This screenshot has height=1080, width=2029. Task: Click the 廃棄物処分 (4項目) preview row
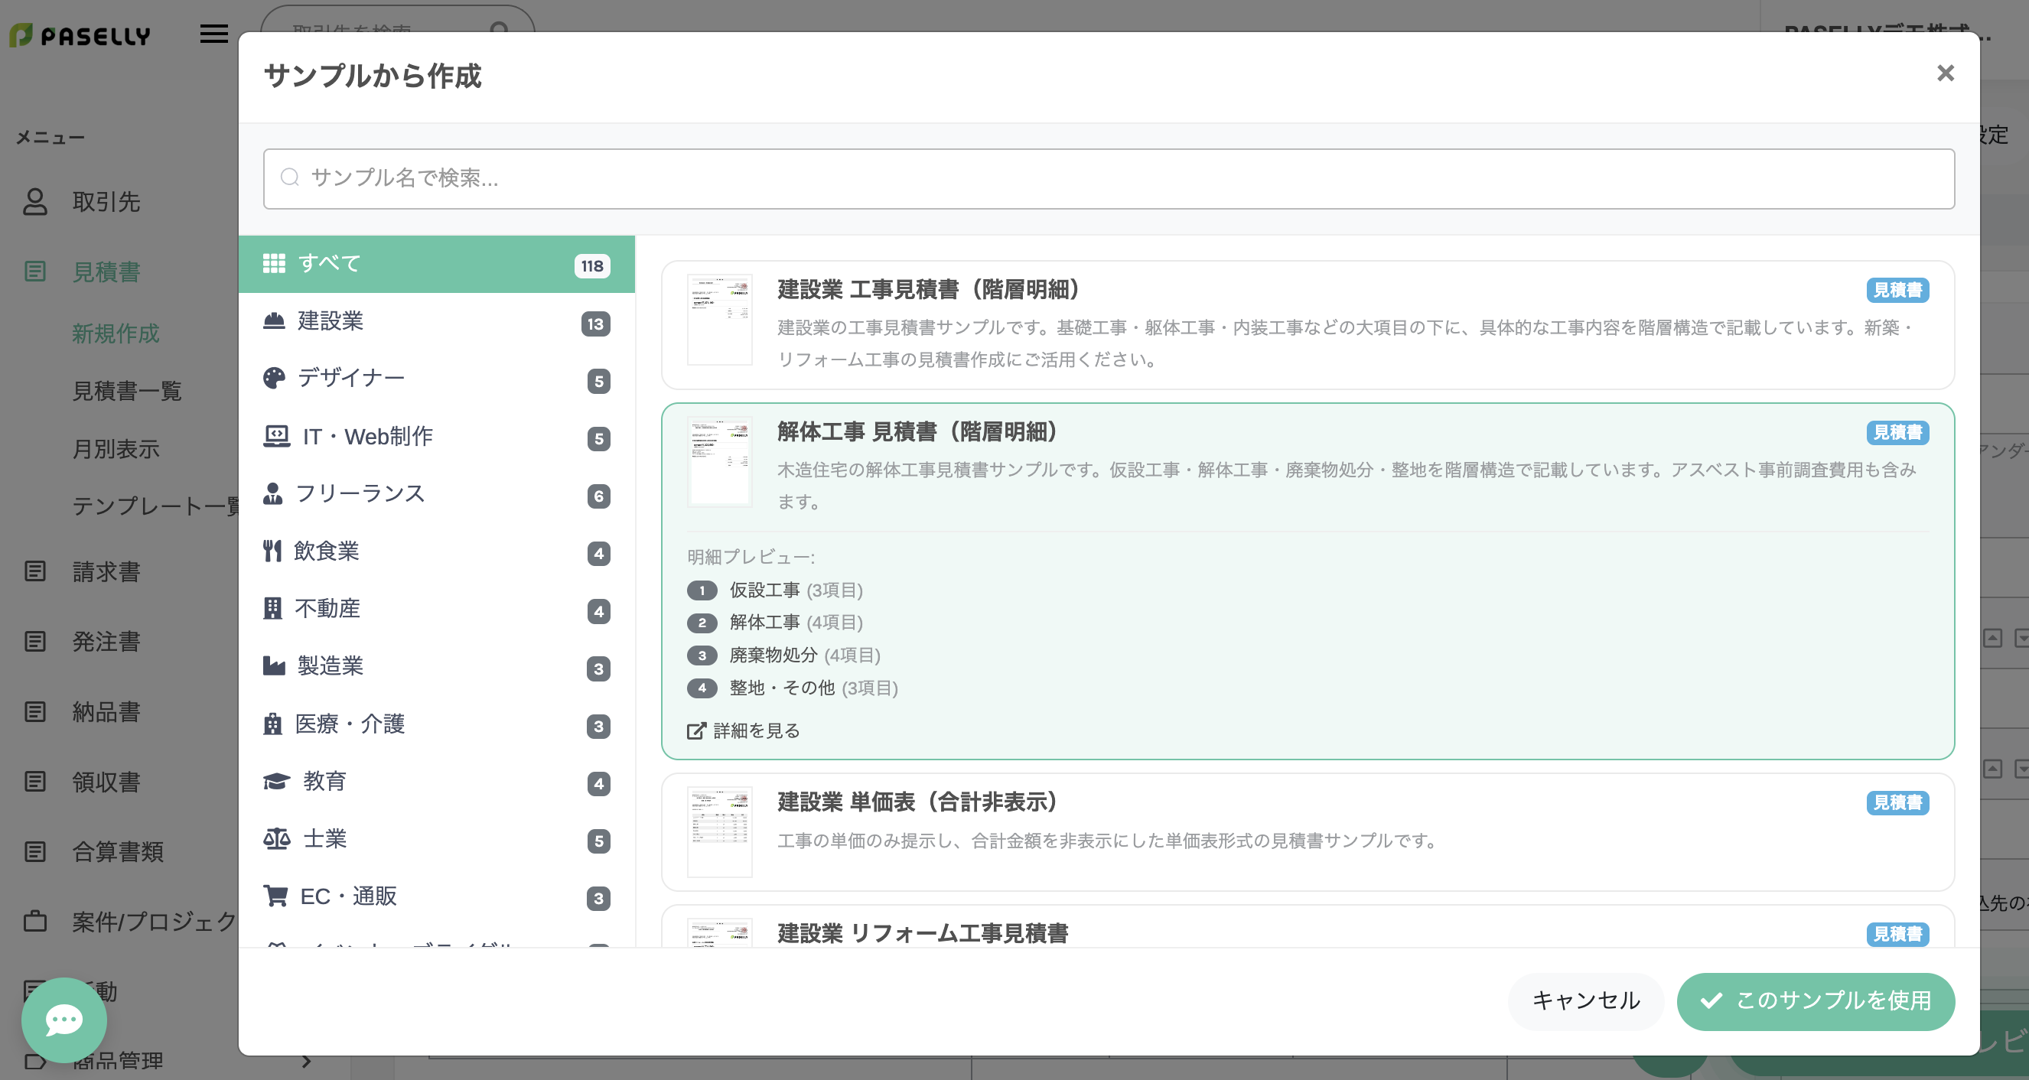(783, 655)
